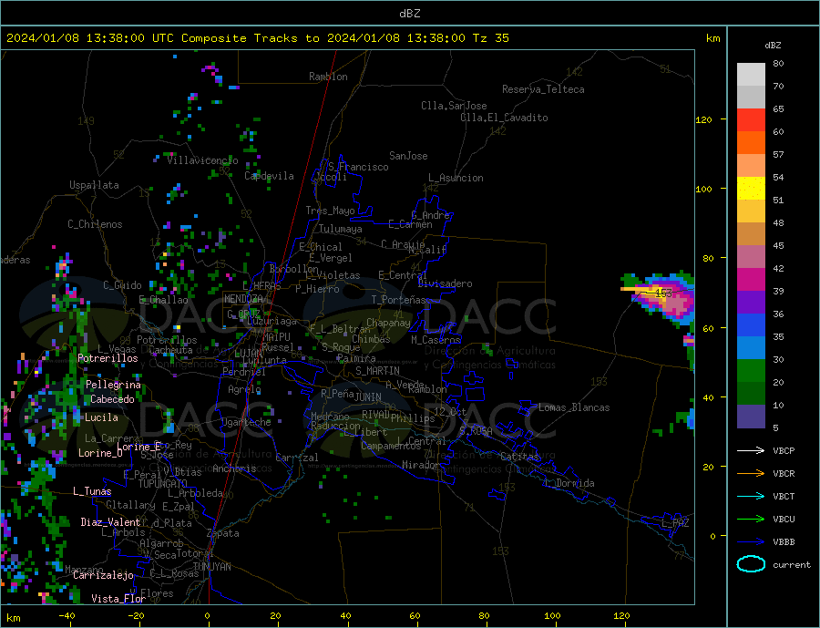Click the TUNUYAN label
Viewport: 820px width, 628px height.
pos(211,567)
